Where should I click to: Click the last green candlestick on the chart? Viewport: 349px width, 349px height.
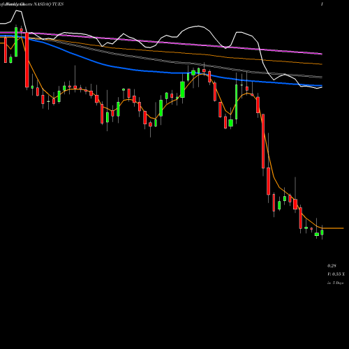322,232
